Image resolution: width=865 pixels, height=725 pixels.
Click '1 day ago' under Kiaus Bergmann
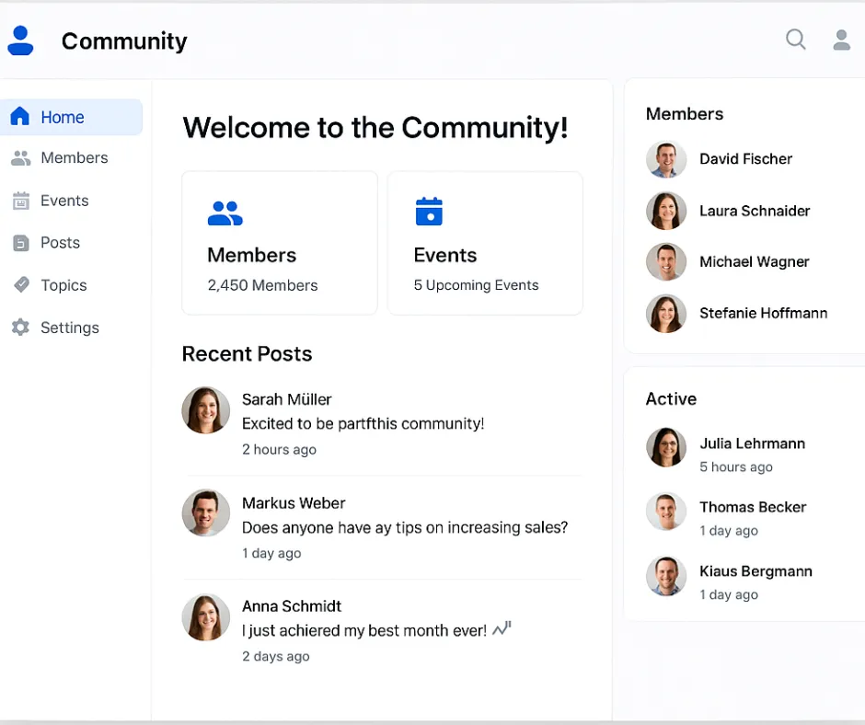pos(729,594)
